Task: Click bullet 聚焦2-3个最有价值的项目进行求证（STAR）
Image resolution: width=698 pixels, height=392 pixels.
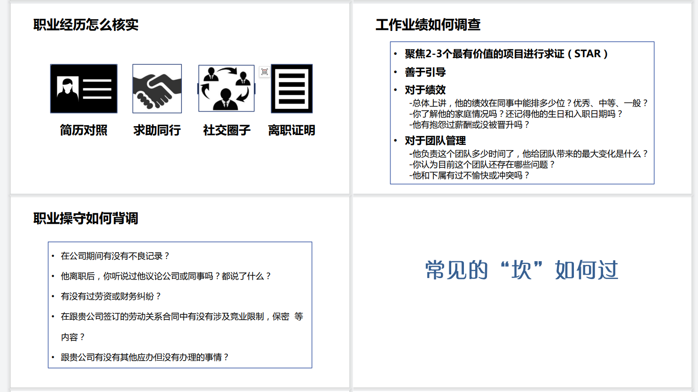Action: 506,54
